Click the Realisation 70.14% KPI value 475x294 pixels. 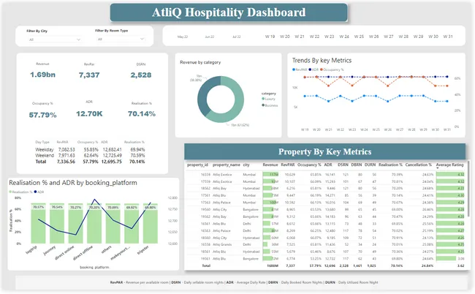pos(142,113)
